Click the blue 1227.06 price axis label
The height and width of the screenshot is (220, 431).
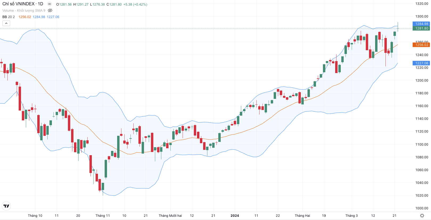click(x=422, y=63)
